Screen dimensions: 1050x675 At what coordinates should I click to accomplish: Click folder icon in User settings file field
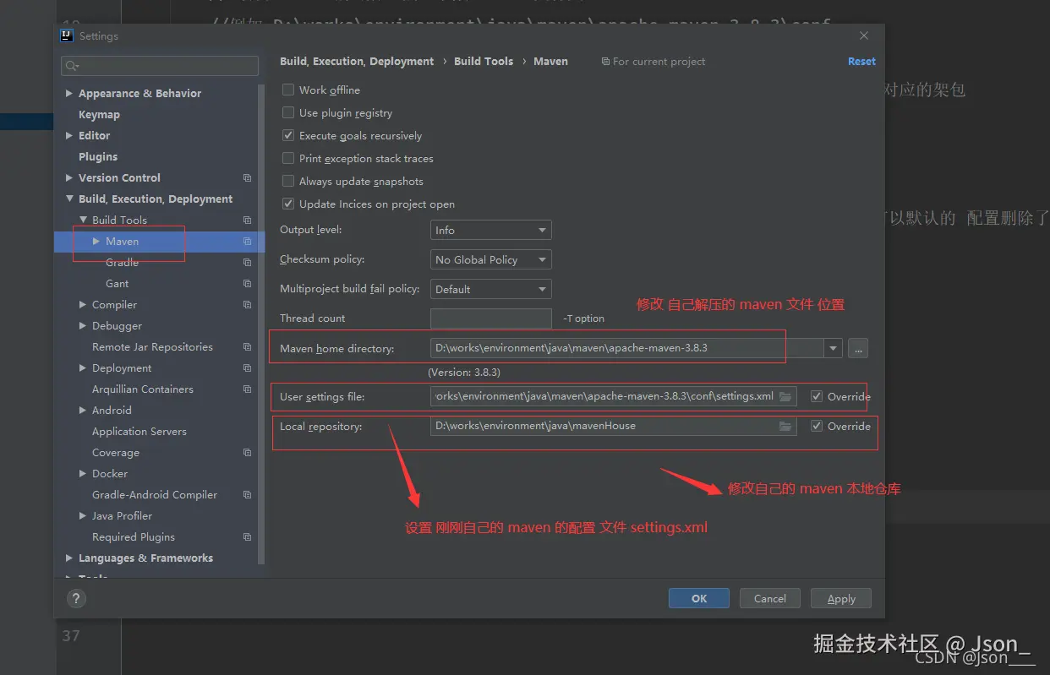(785, 396)
